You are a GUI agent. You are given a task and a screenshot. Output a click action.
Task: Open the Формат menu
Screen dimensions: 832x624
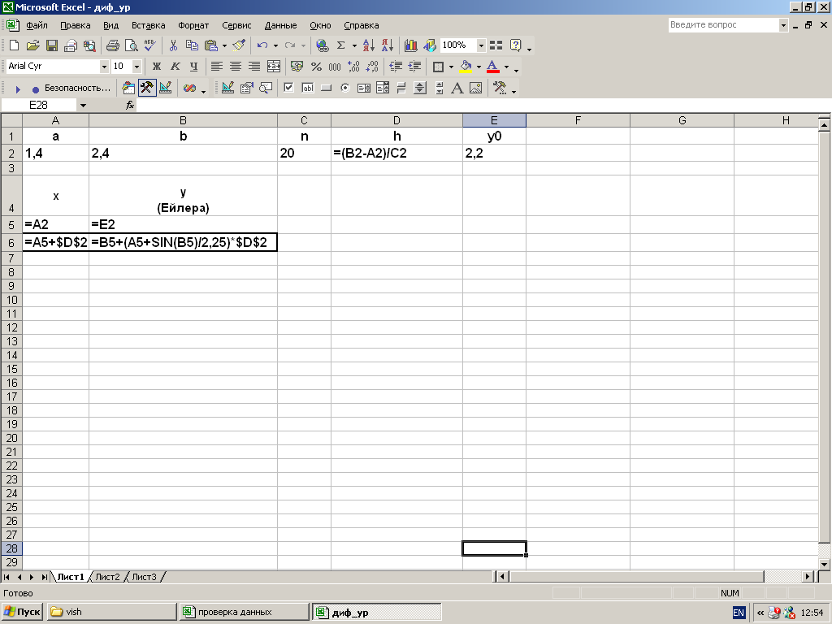(193, 25)
